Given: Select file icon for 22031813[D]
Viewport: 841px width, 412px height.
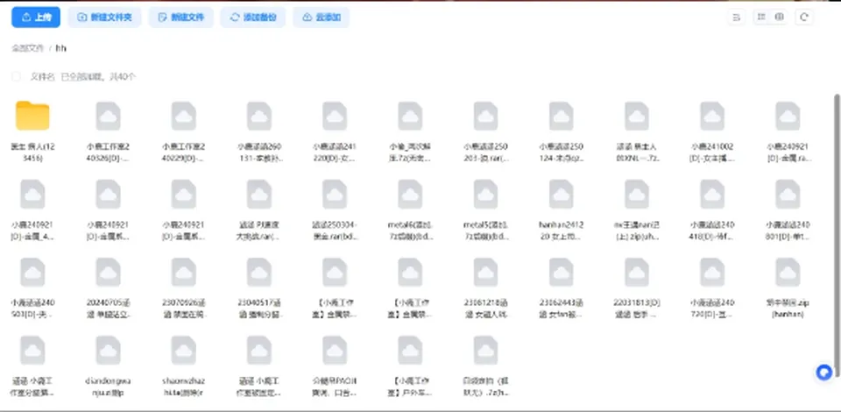Looking at the screenshot, I should point(637,273).
